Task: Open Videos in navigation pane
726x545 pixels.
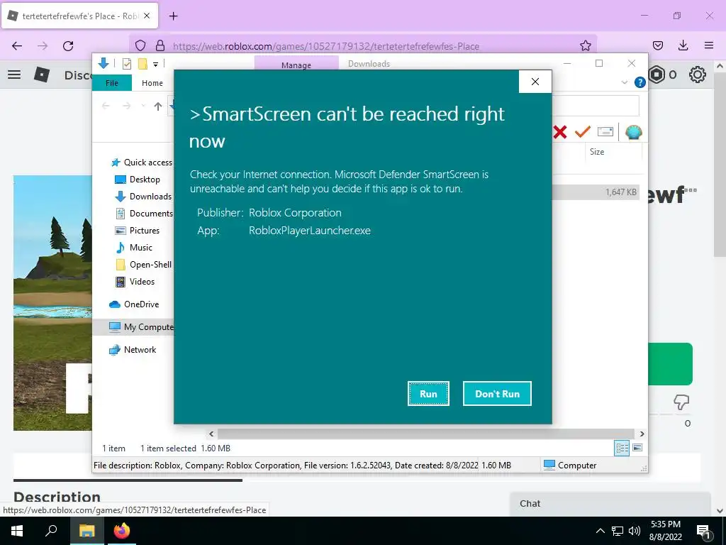Action: tap(135, 282)
